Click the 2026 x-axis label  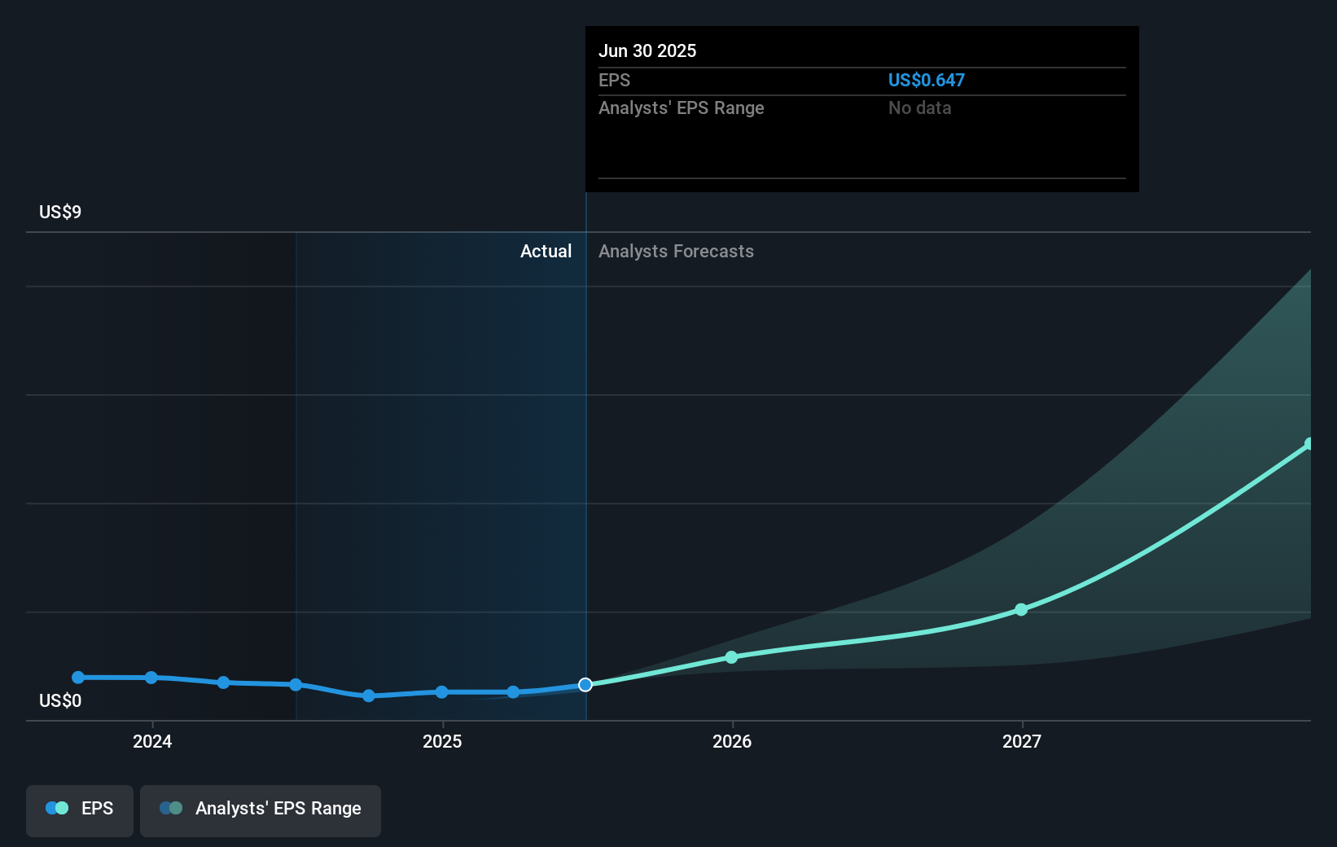click(x=732, y=741)
